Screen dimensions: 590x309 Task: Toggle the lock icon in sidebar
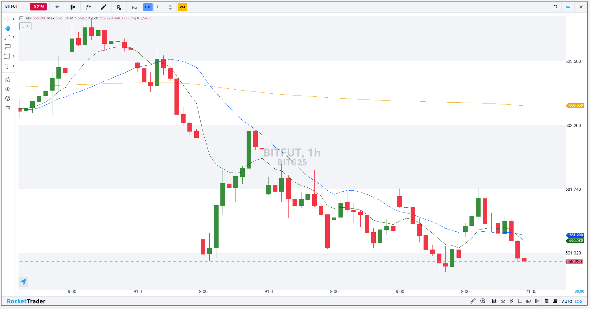pyautogui.click(x=8, y=79)
